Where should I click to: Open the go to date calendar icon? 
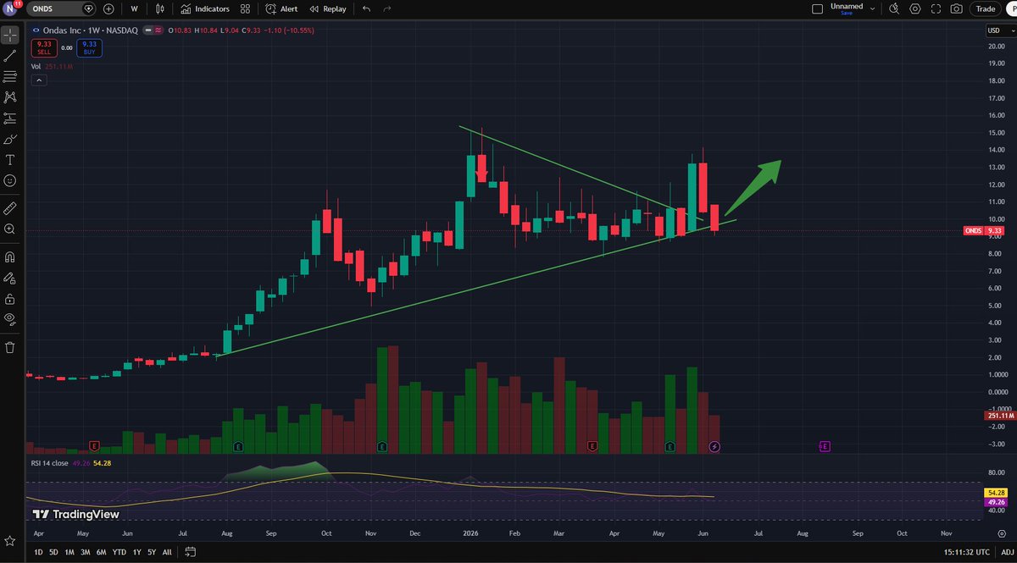tap(190, 552)
